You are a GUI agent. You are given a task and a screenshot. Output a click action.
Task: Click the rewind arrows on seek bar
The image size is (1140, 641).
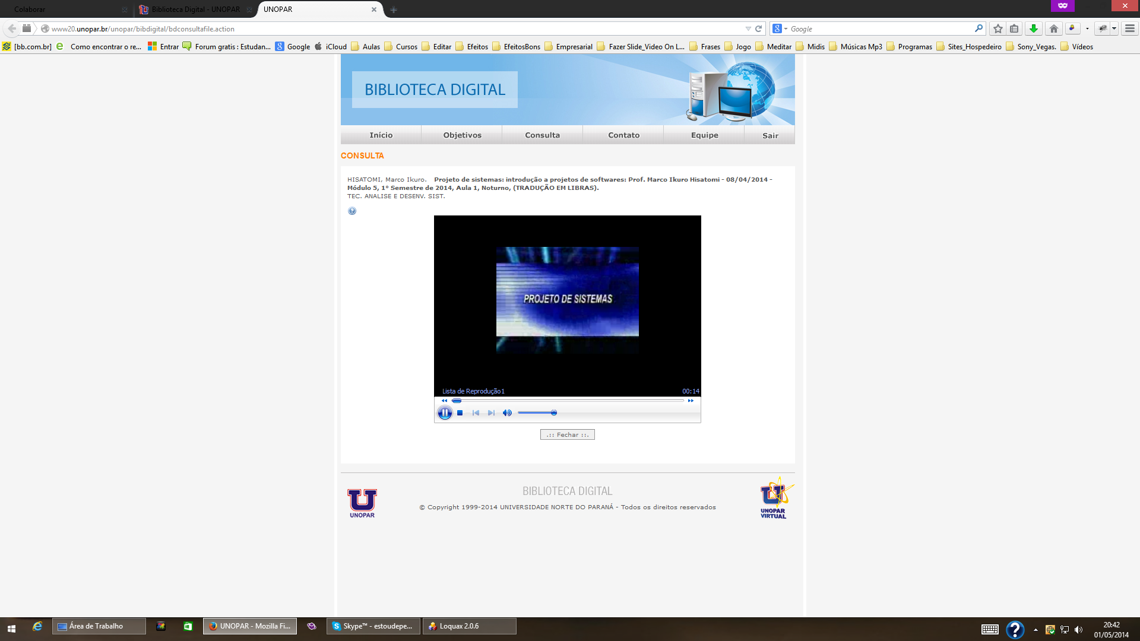444,401
